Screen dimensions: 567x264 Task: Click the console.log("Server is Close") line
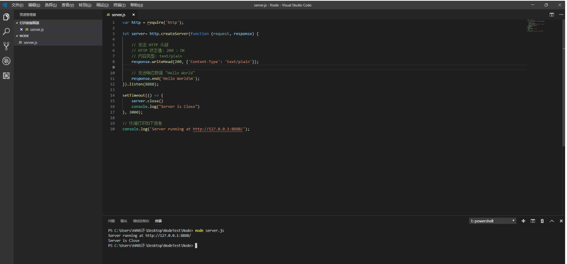point(165,107)
